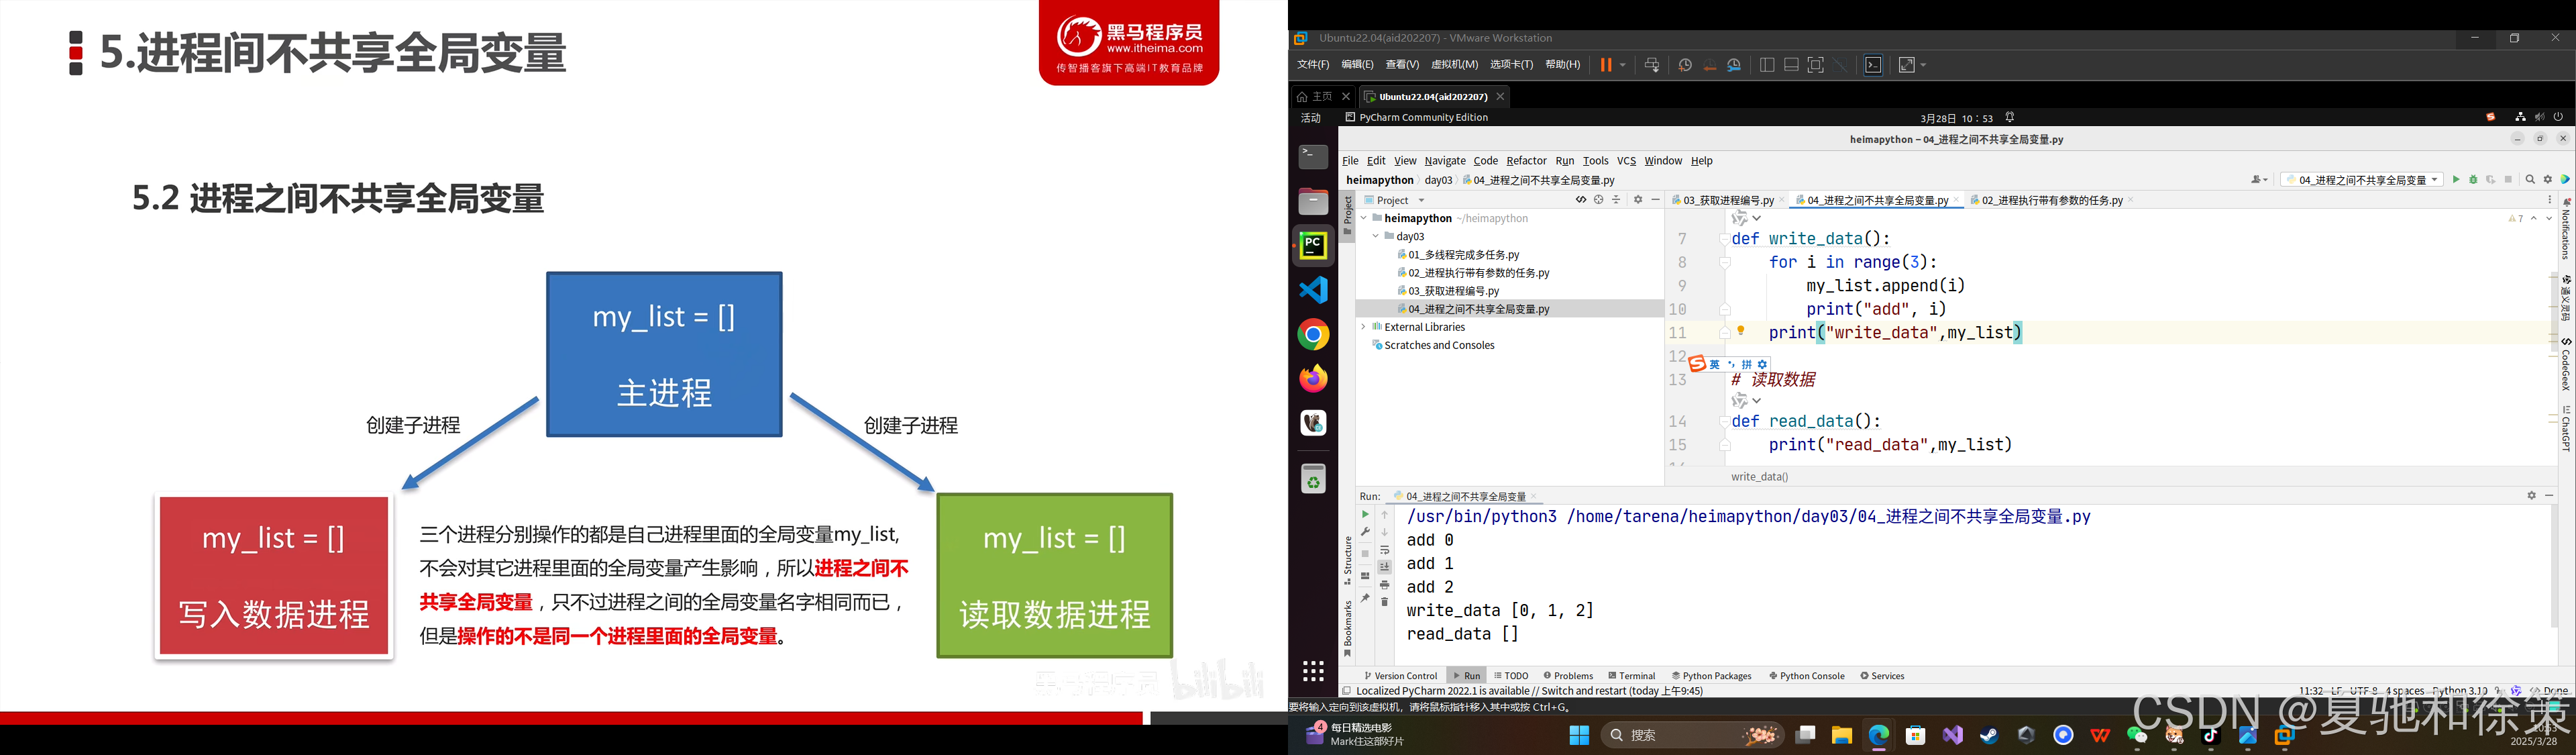Open Search Everywhere magnifier icon

point(2530,180)
